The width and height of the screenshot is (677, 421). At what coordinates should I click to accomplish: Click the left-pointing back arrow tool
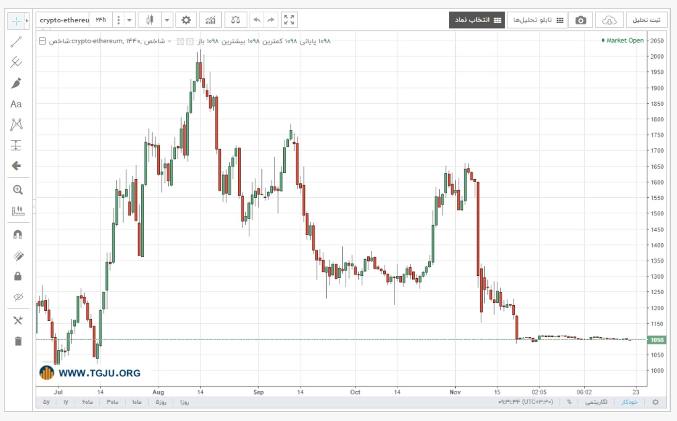[x=16, y=166]
